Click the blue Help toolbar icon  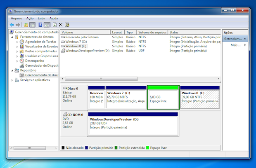(40, 25)
